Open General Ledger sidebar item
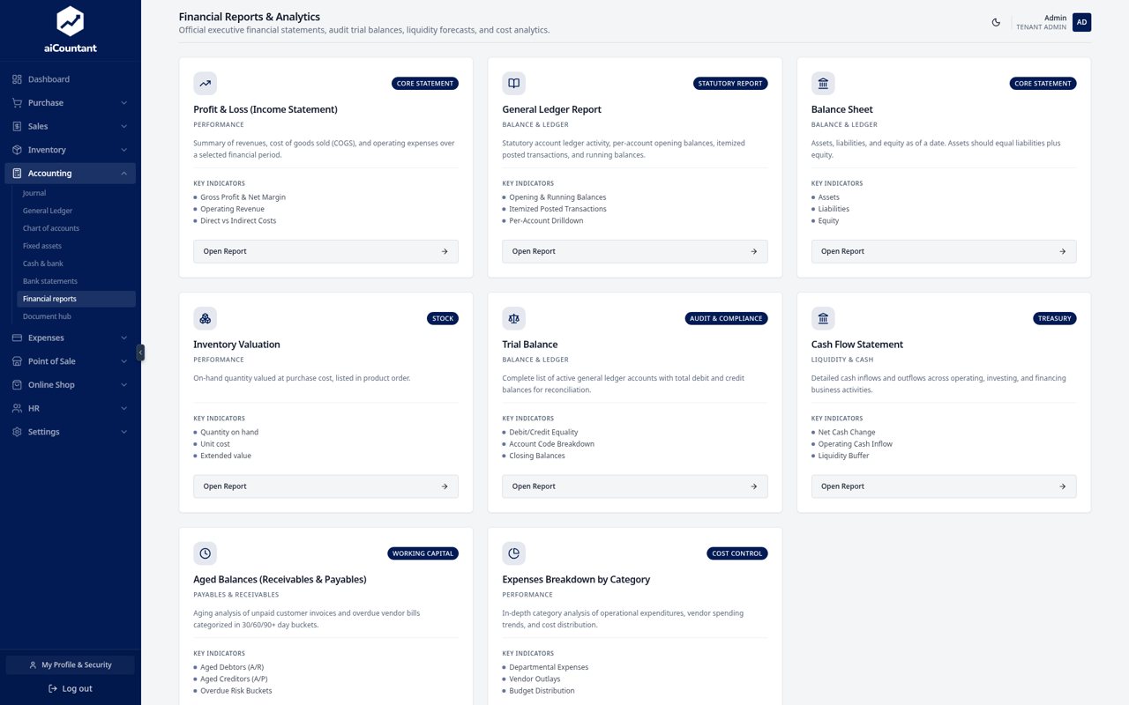Viewport: 1129px width, 705px height. [76, 211]
